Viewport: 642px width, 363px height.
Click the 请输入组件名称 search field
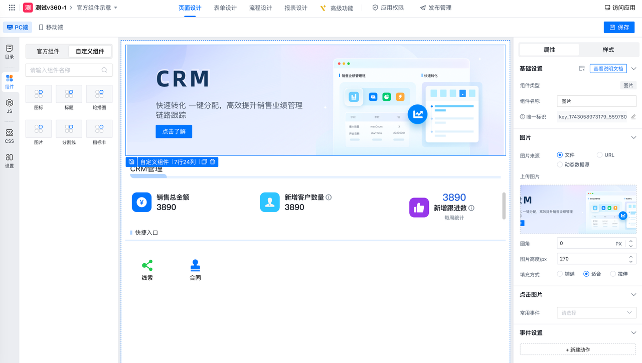65,70
